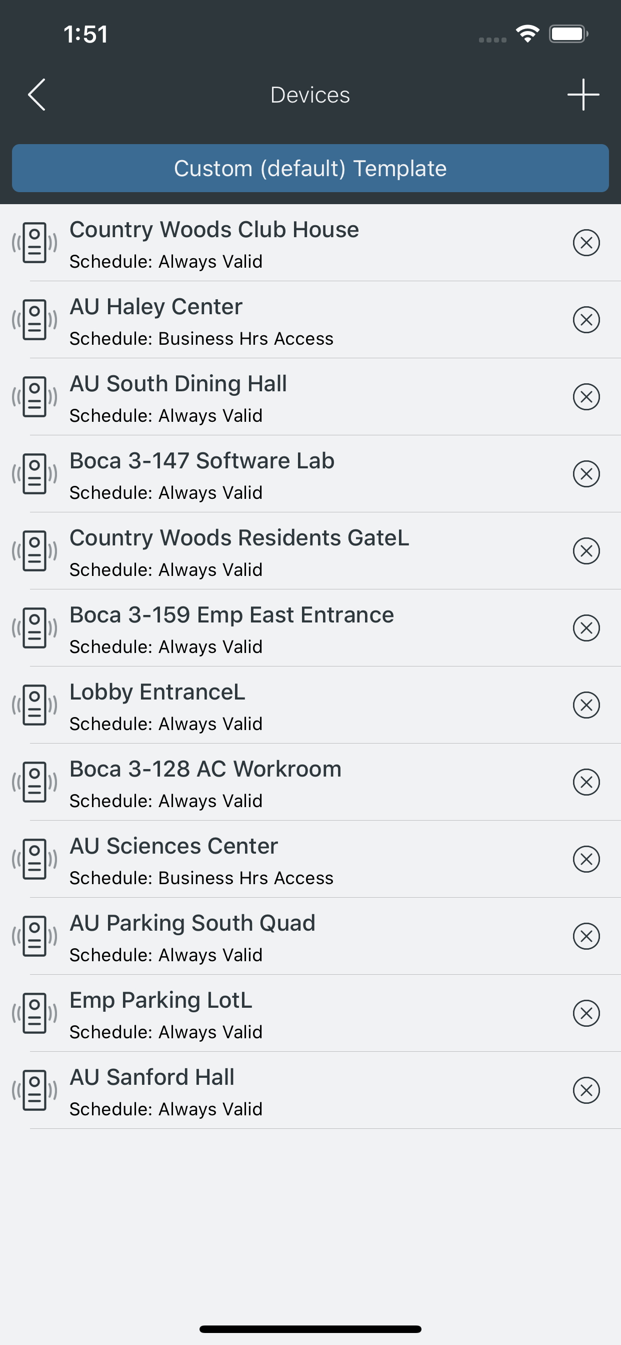Open Emp Parking LotL device entry
Viewport: 621px width, 1345px height.
coord(310,1013)
